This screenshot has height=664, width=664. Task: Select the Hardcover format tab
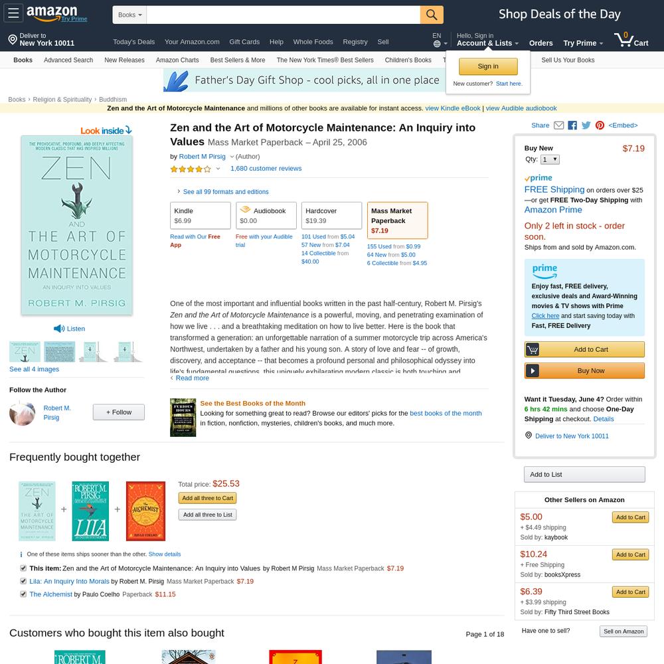coord(331,216)
